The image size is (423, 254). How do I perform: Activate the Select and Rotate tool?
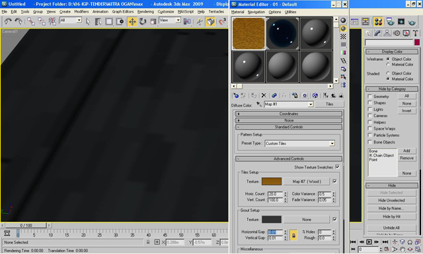pyautogui.click(x=143, y=21)
